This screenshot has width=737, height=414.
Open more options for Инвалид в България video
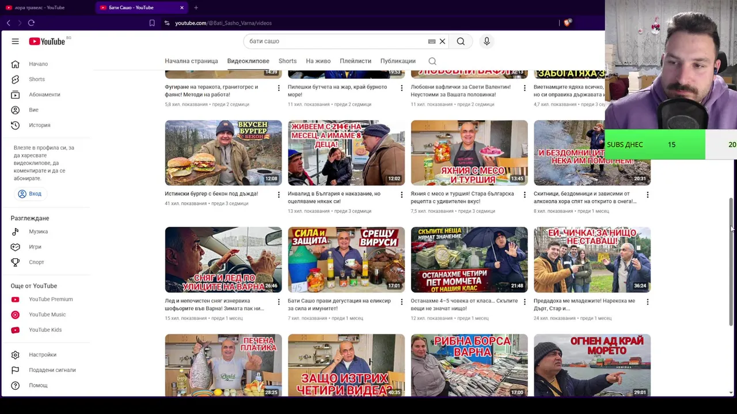click(401, 195)
